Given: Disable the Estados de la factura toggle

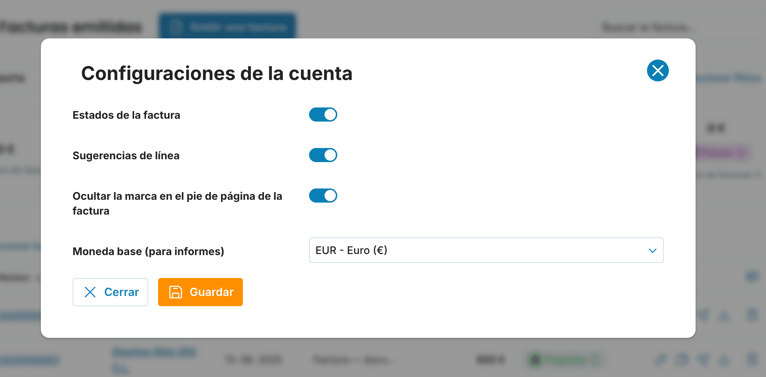Looking at the screenshot, I should pyautogui.click(x=323, y=115).
